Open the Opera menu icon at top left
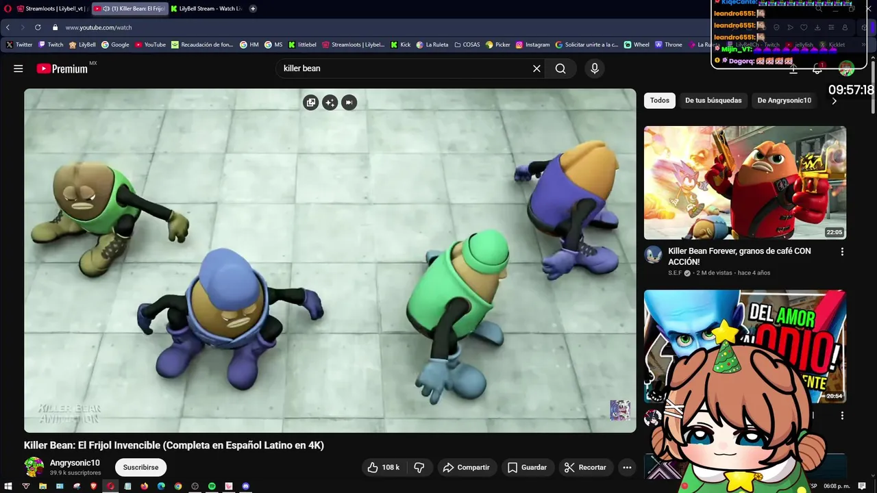The image size is (877, 493). click(x=8, y=9)
